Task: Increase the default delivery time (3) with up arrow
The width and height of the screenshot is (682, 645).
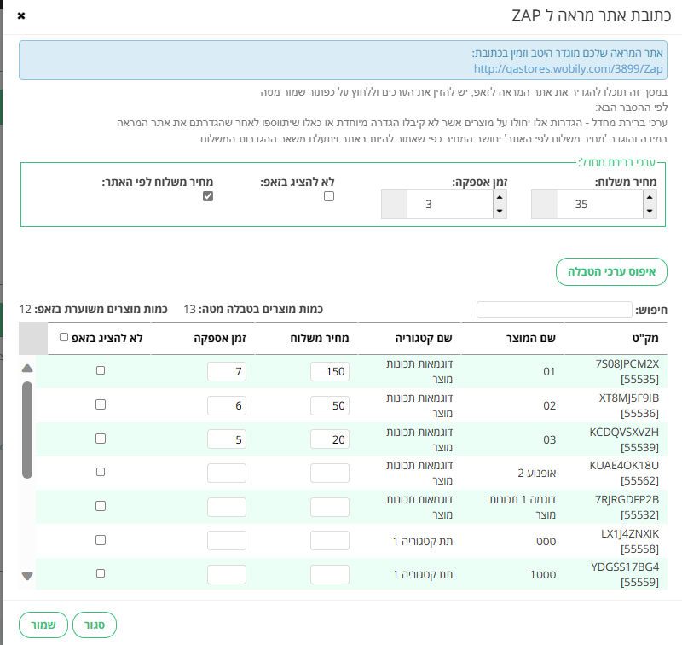Action: click(500, 197)
